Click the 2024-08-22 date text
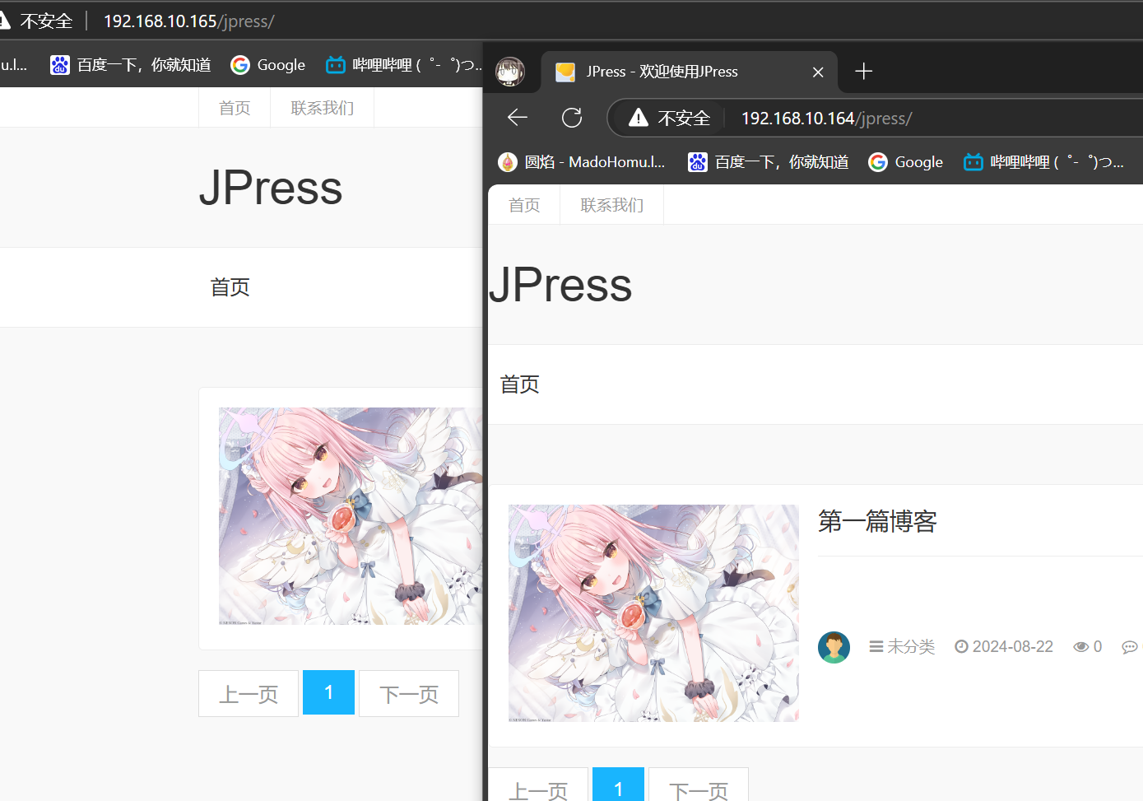Screen dimensions: 1143x801 1013,647
